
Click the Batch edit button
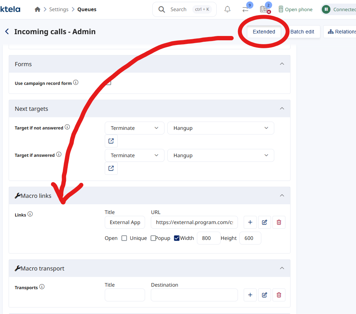click(x=302, y=32)
